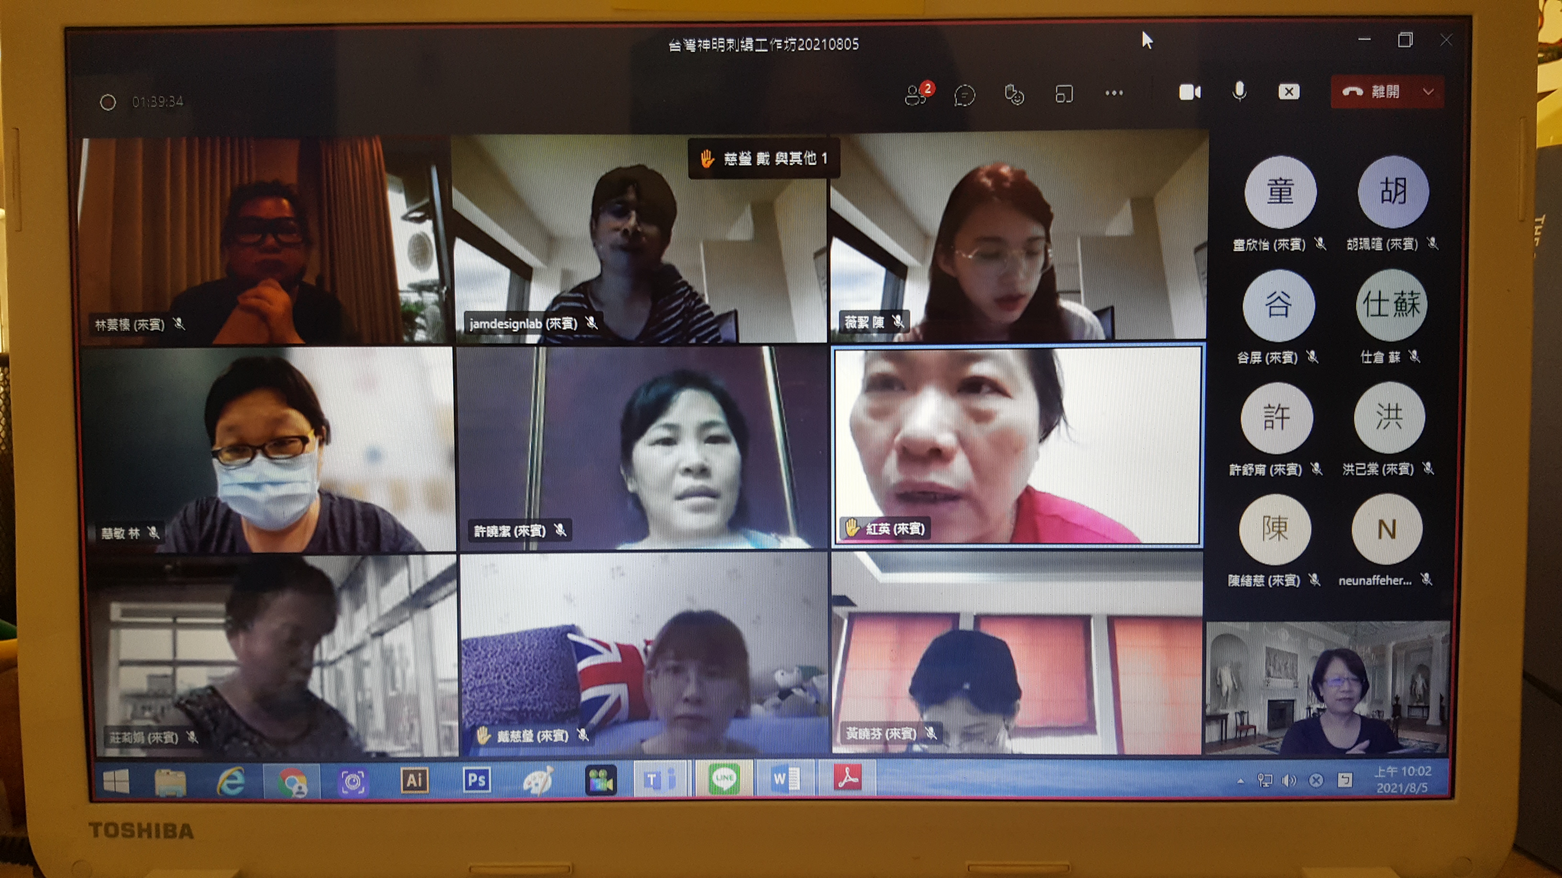Toggle the microphone mute
Viewport: 1562px width, 878px height.
[1239, 91]
